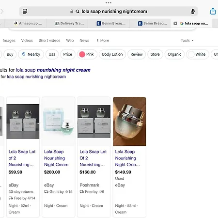Tap the Safari reader/page menu icon

pos(25,11)
